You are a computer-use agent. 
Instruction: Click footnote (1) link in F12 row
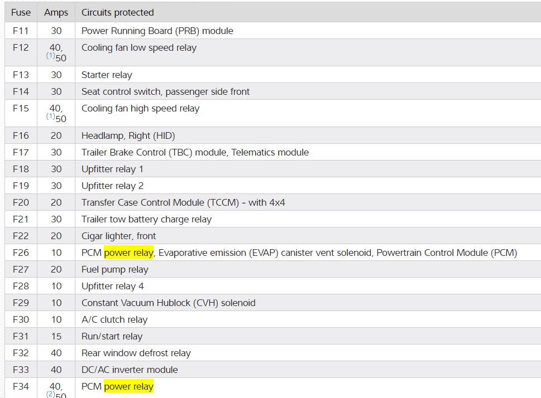[50, 56]
